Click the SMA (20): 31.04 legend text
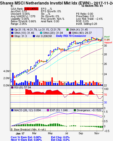Image resolution: width=113 pixels, height=141 pixels. pyautogui.click(x=53, y=33)
